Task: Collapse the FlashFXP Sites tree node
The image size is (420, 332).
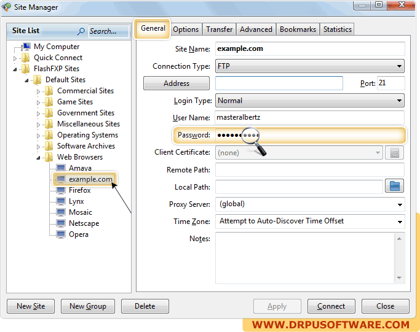Action: (x=15, y=69)
